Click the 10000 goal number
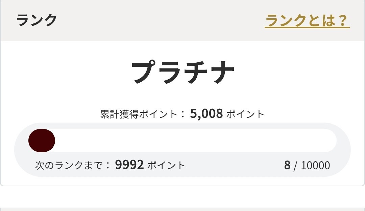Viewport: 365px width, 211px height. (315, 165)
